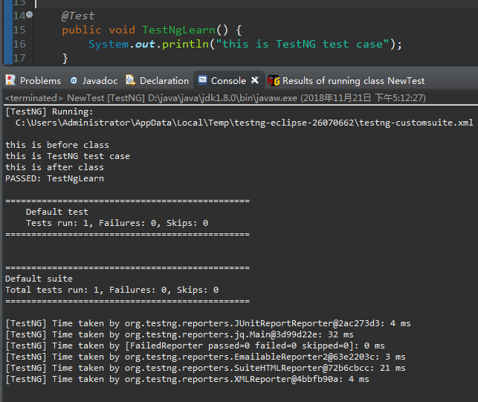Viewport: 478px width, 402px height.
Task: Click the 'Default test' console line
Action: coord(57,212)
